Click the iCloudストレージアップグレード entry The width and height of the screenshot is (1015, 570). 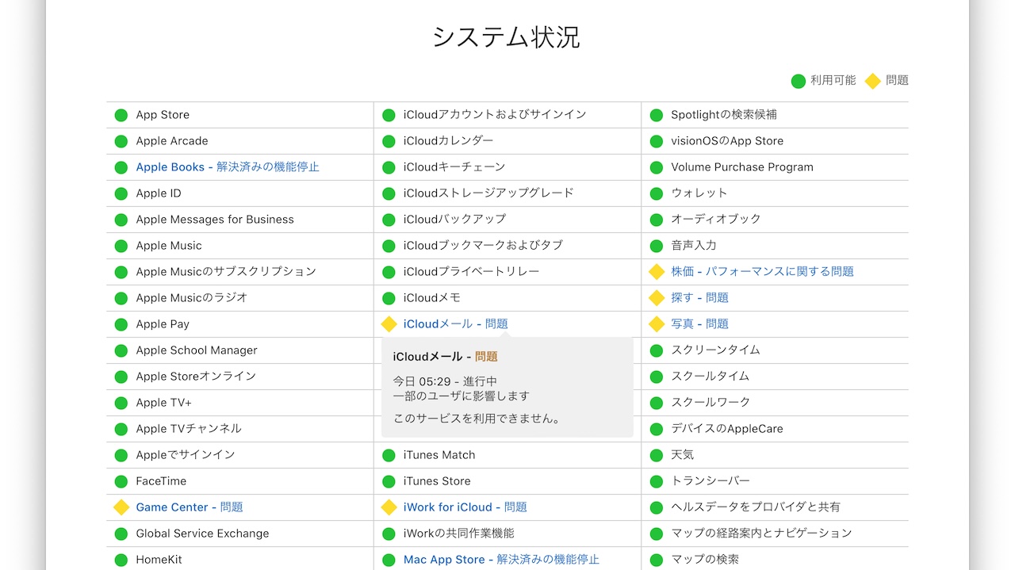click(x=488, y=193)
